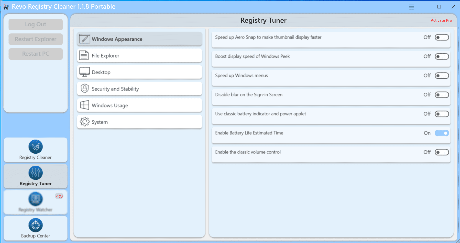Toggle Disable blur on Sign-in Screen
The height and width of the screenshot is (243, 460).
pyautogui.click(x=442, y=95)
